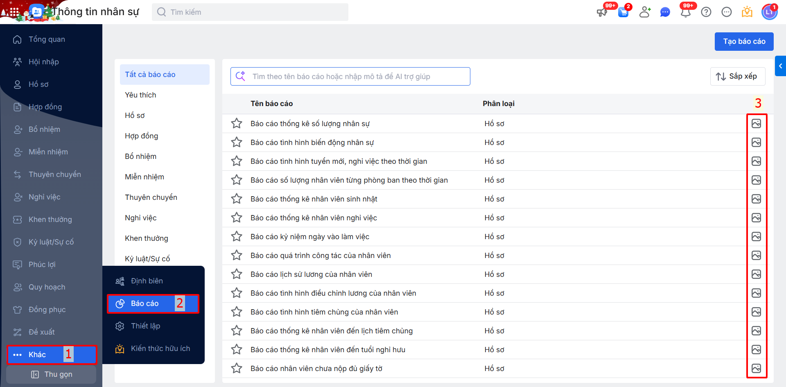Open the notifications bell

686,12
